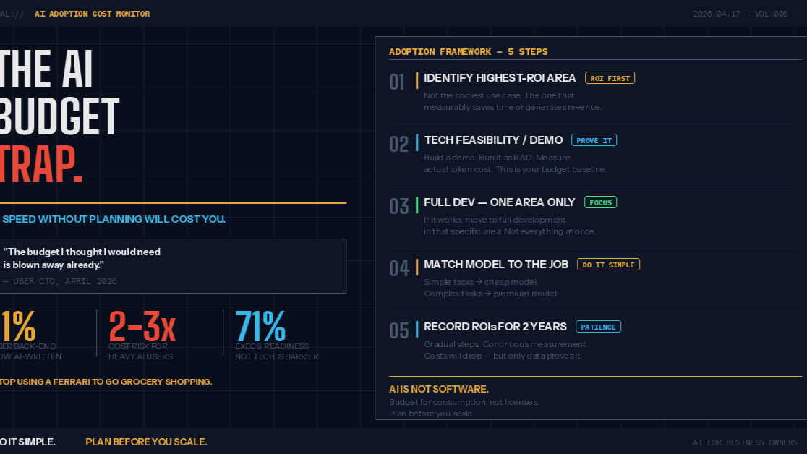Click the AI Adoption Cost Monitor title
The width and height of the screenshot is (807, 454).
[x=92, y=14]
